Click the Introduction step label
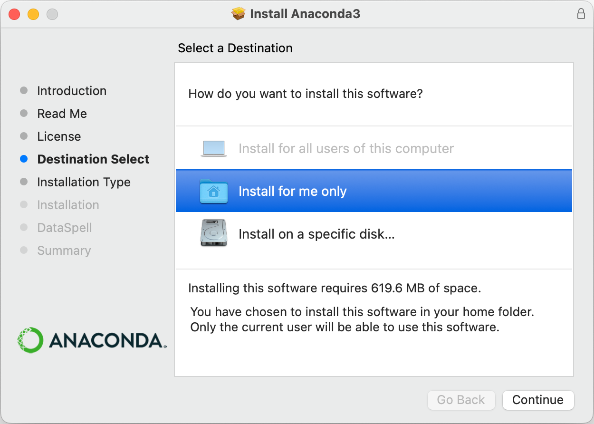This screenshot has height=424, width=594. (72, 91)
